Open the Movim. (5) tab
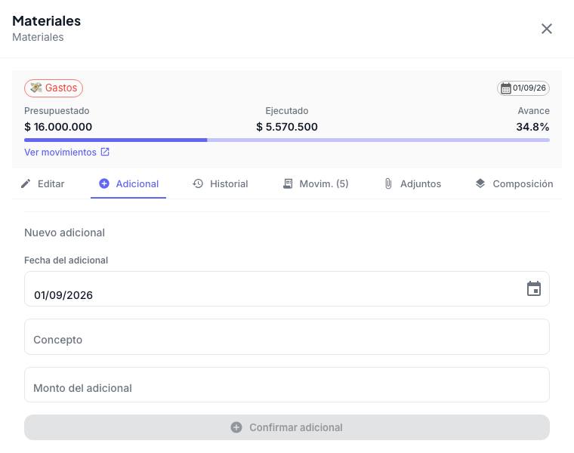This screenshot has width=574, height=453. click(x=316, y=183)
